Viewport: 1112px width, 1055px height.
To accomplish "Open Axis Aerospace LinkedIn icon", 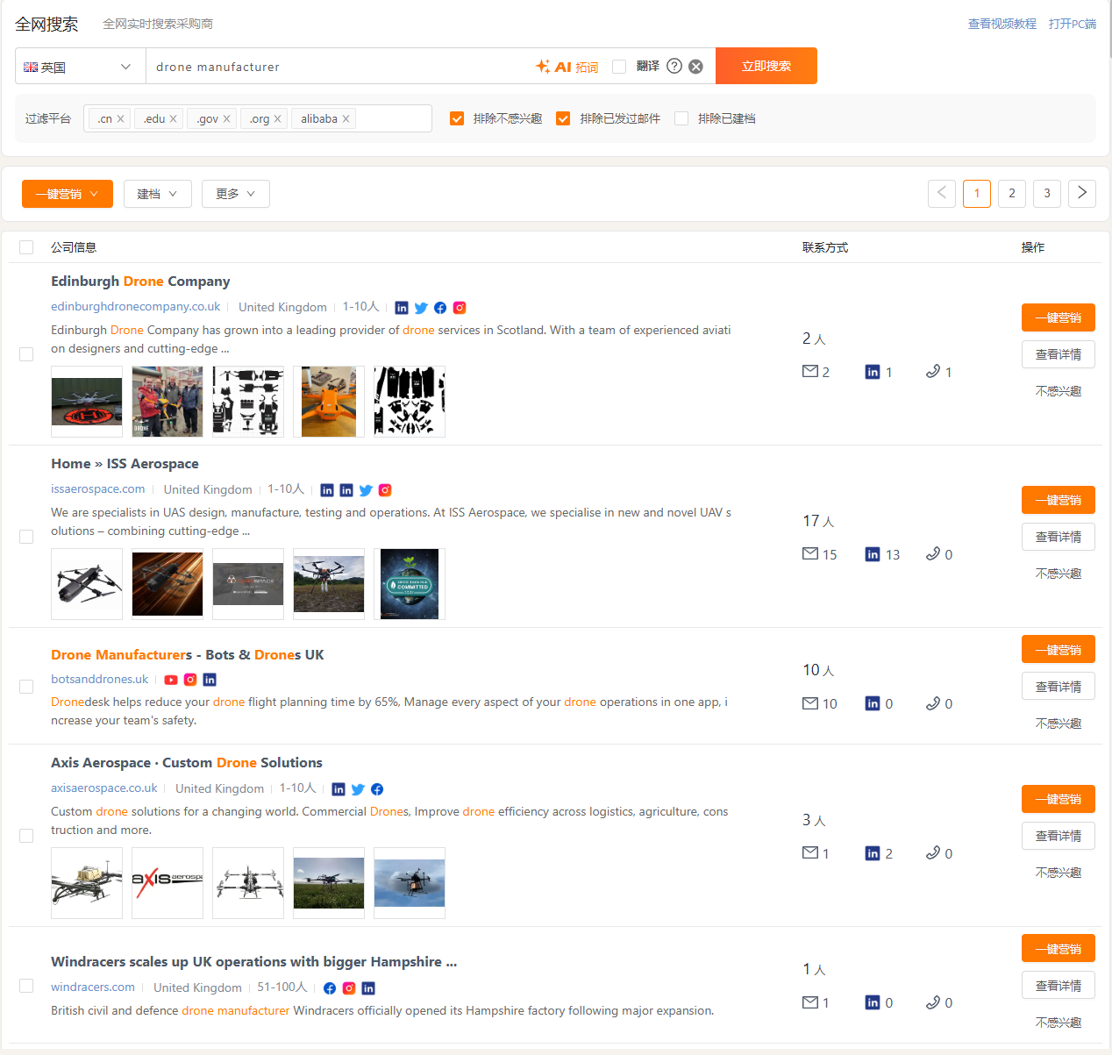I will click(339, 789).
